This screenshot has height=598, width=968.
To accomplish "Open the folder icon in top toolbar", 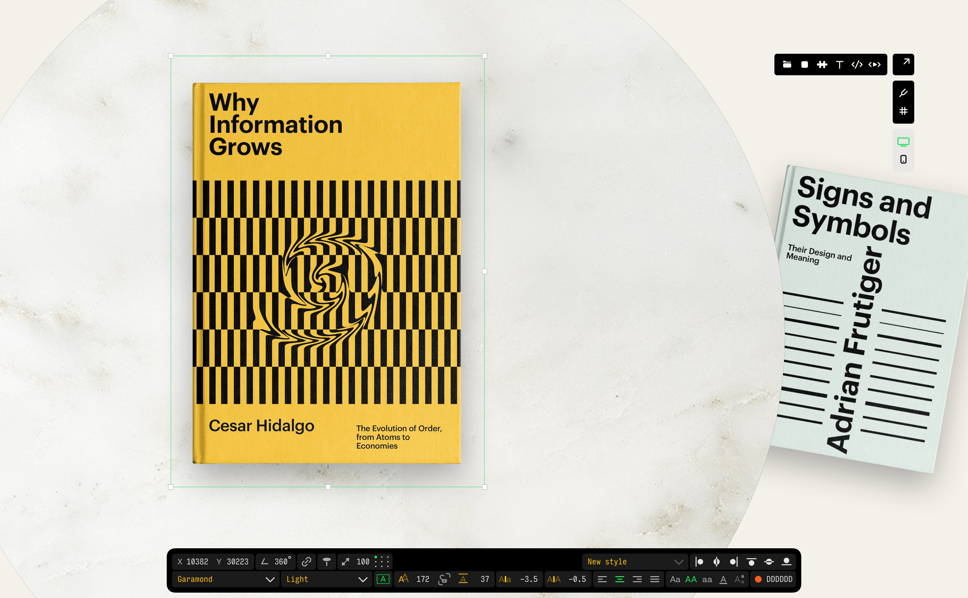I will pos(787,65).
